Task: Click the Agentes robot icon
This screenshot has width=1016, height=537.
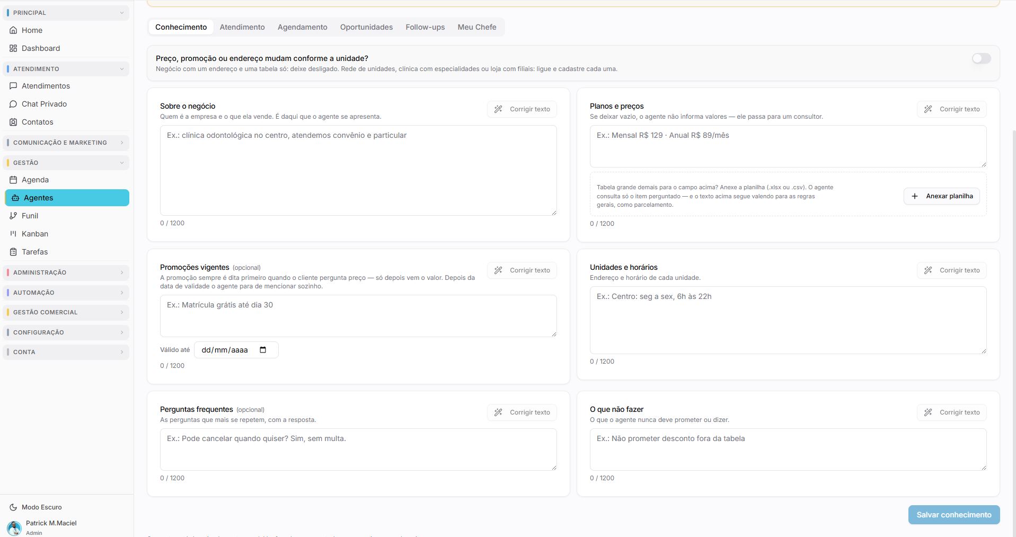Action: click(15, 198)
